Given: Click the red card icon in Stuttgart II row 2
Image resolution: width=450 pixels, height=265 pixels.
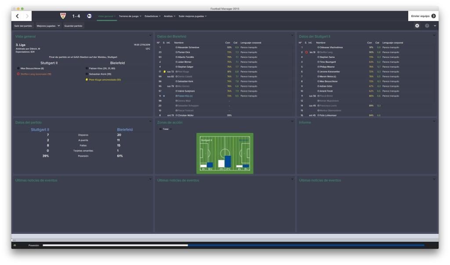Looking at the screenshot, I should 306,52.
